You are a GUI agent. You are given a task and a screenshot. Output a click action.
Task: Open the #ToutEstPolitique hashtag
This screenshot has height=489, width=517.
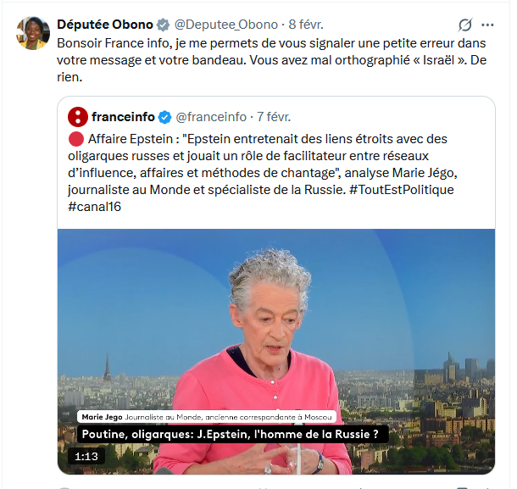tap(401, 190)
